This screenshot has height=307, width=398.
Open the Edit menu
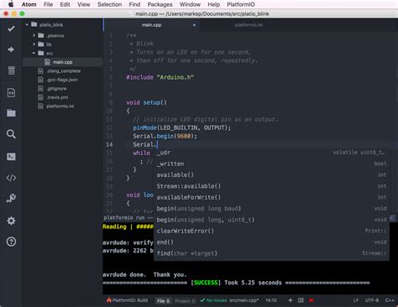pos(65,4)
